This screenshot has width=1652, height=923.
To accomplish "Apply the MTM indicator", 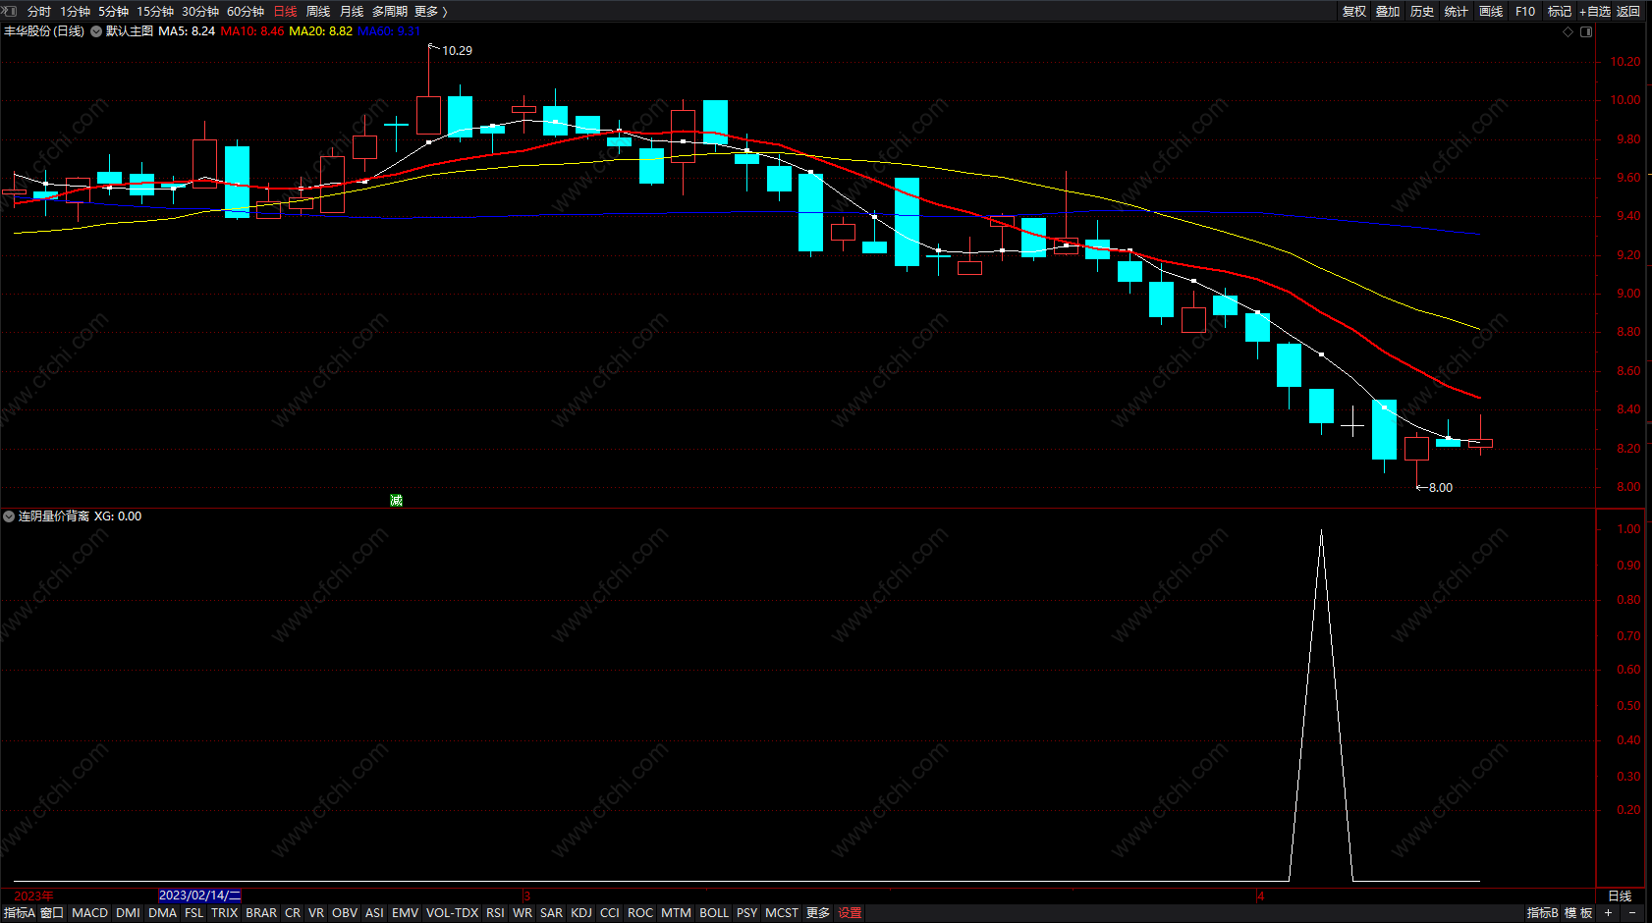I will (x=676, y=912).
